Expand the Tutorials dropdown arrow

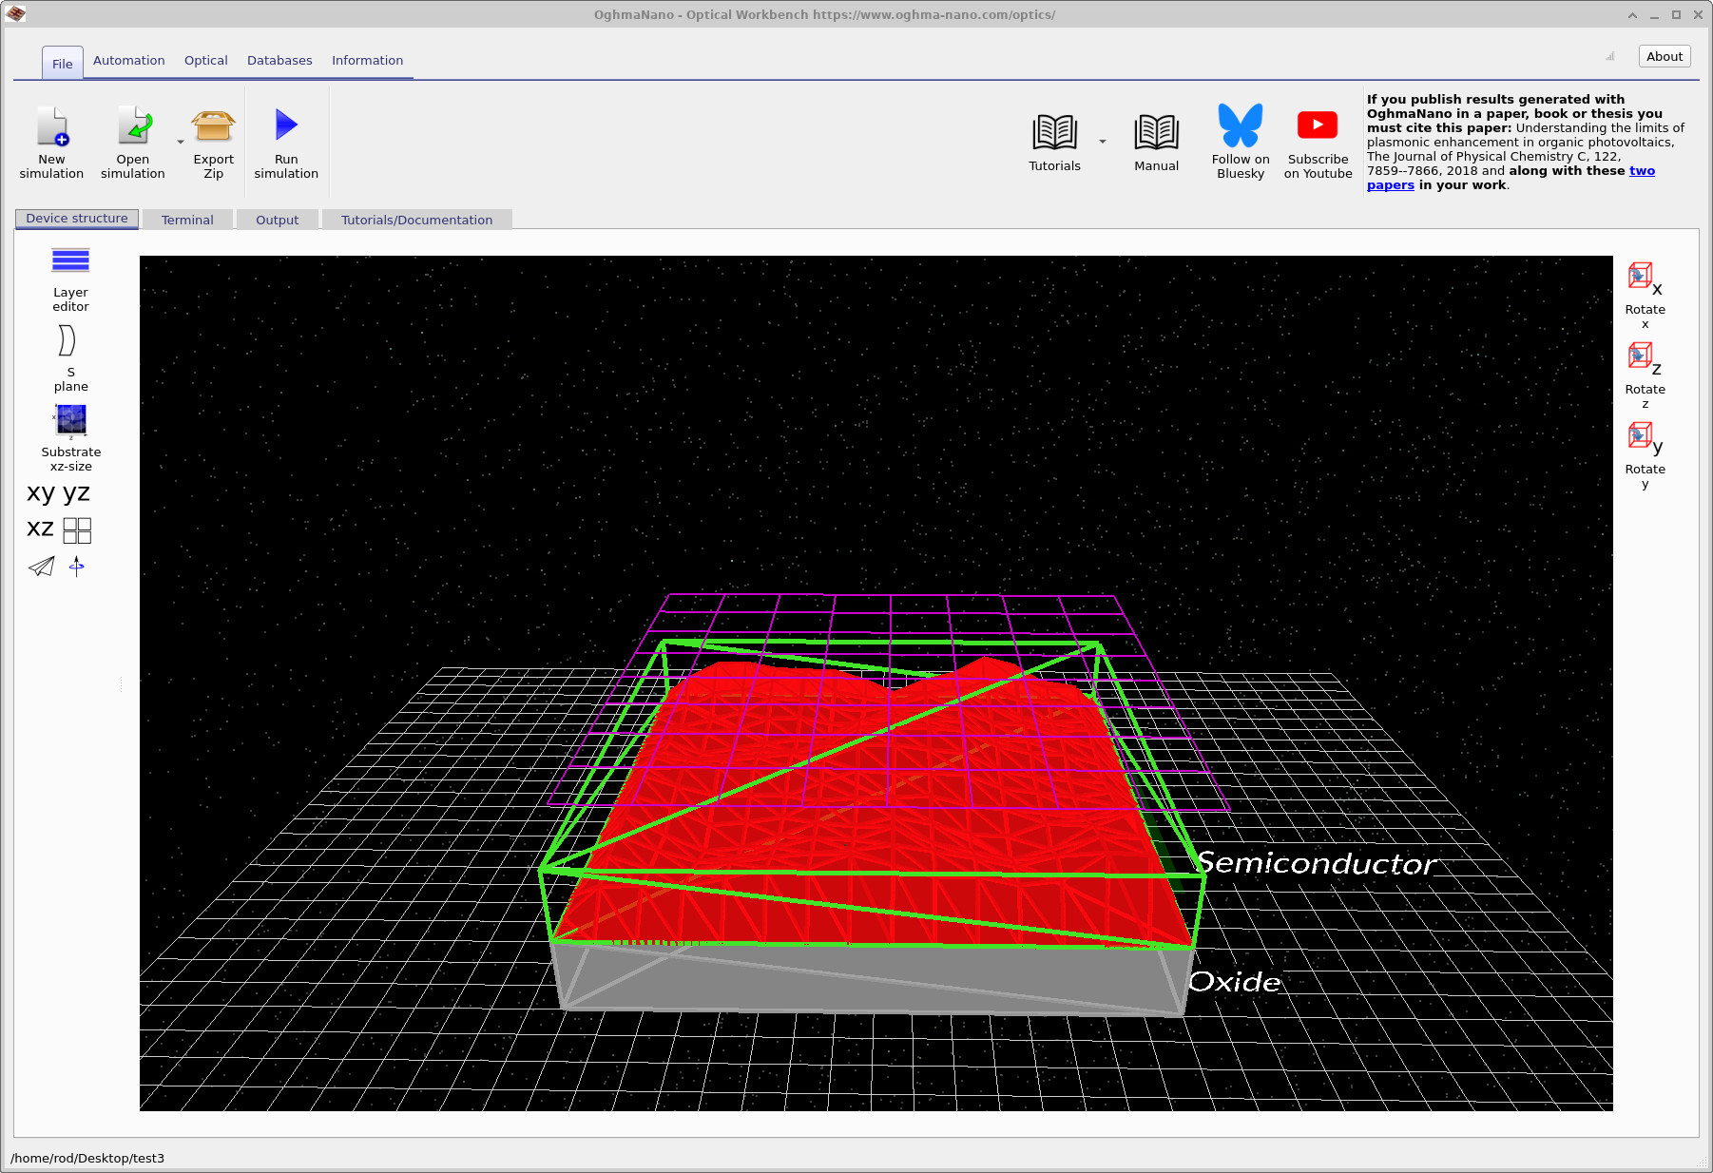1102,140
